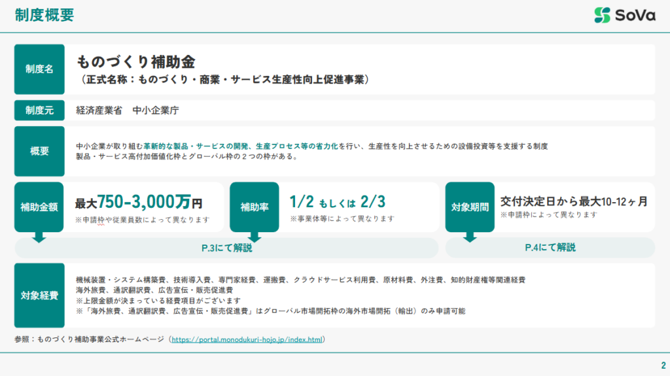Image resolution: width=670 pixels, height=376 pixels.
Task: Click the ものづくり補助金 heading text
Action: pyautogui.click(x=136, y=62)
